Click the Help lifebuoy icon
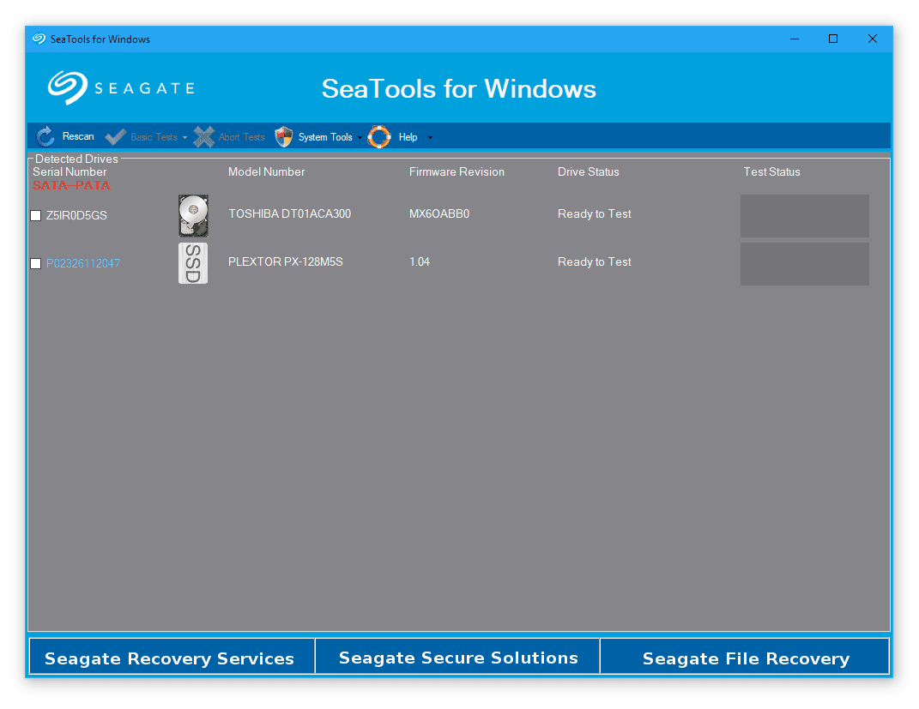This screenshot has height=709, width=919. click(x=379, y=137)
